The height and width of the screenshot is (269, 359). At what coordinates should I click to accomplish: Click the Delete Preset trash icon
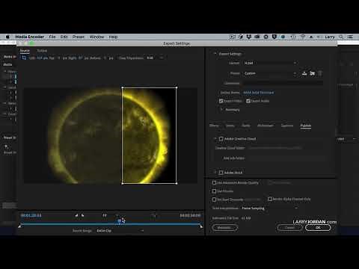(x=320, y=73)
